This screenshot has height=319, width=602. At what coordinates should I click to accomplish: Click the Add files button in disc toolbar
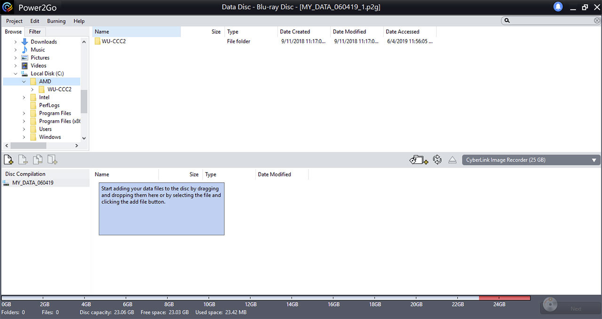(8, 160)
